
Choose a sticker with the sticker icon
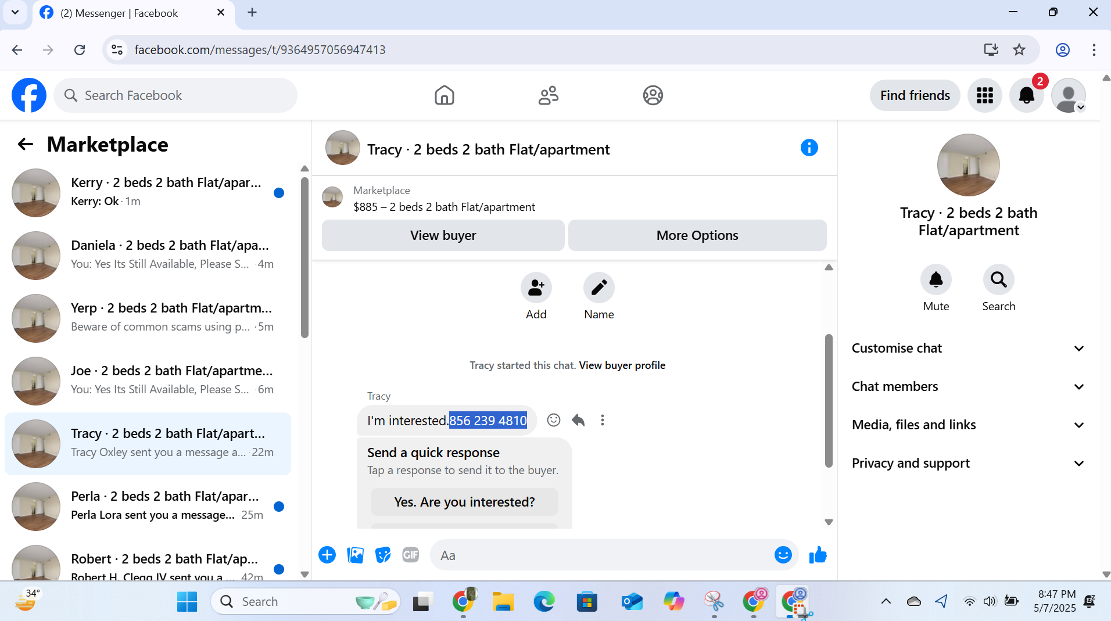coord(383,555)
